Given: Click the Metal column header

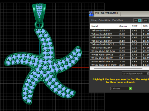Looking at the screenshot, I should [x=104, y=26].
